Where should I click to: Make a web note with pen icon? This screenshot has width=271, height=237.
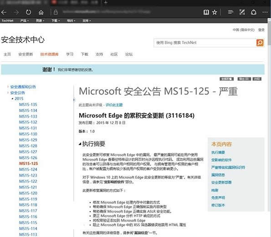pos(242,12)
